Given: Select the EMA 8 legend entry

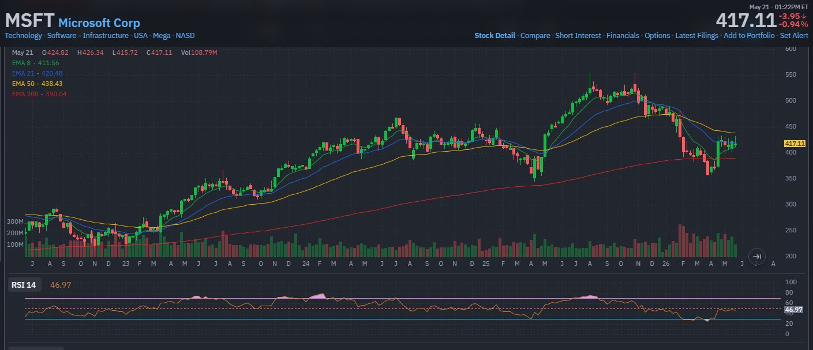Looking at the screenshot, I should pyautogui.click(x=36, y=63).
